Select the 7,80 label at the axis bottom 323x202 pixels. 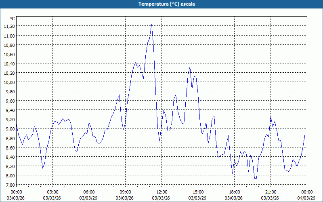[x=10, y=185]
